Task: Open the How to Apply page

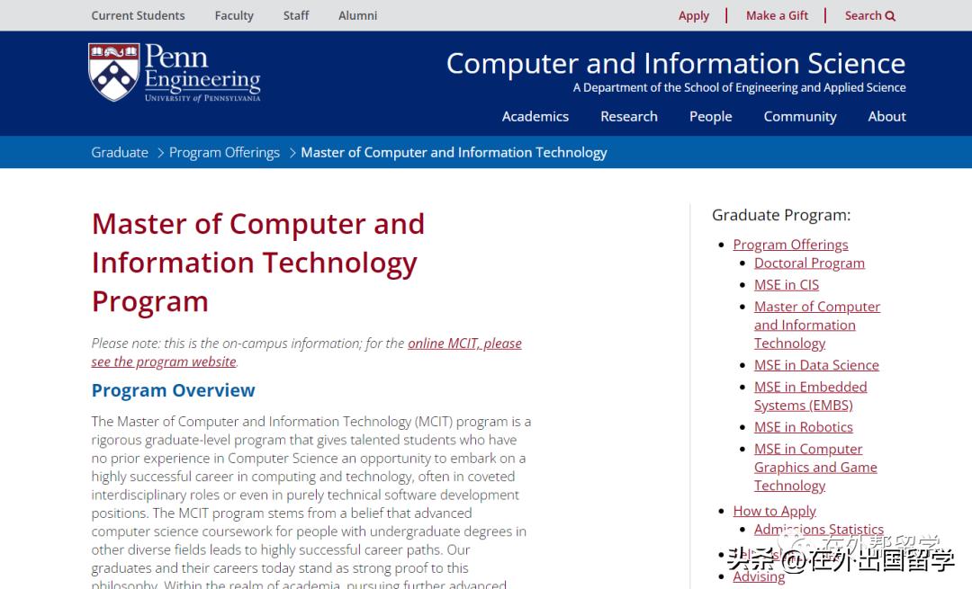Action: (x=774, y=510)
